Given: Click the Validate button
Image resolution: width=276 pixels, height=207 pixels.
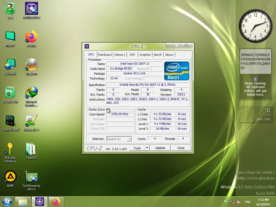Looking at the screenshot, I should click(160, 148).
